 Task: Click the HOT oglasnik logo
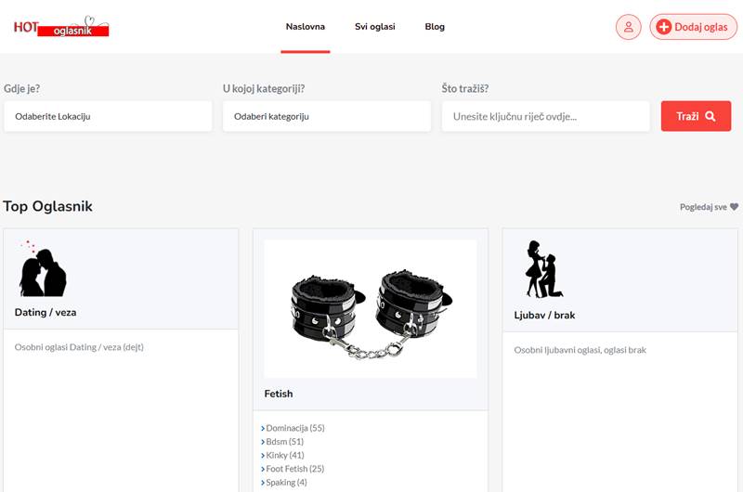(x=61, y=27)
